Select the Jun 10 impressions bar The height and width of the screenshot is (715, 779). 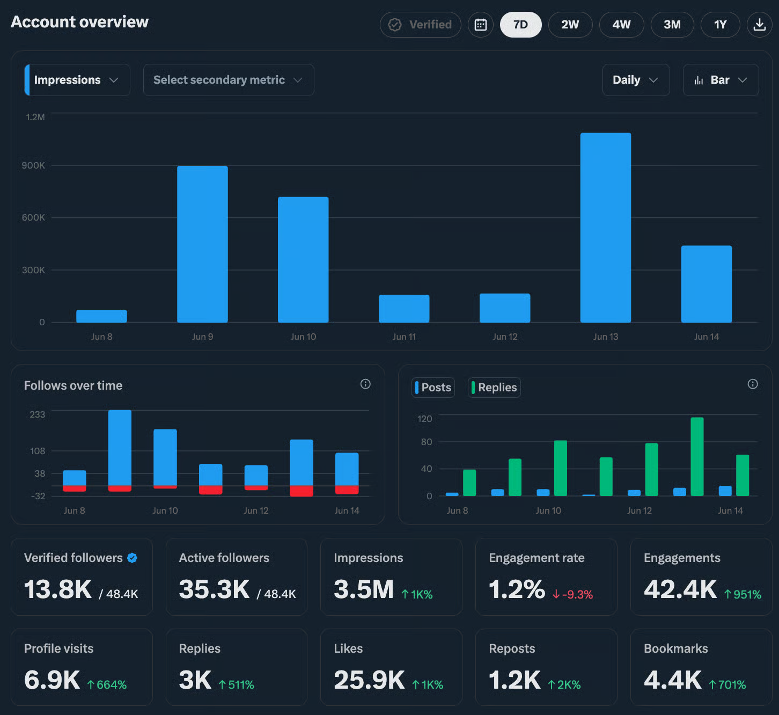click(303, 260)
